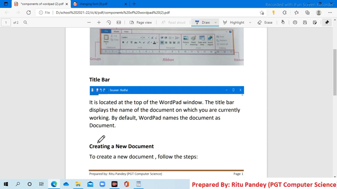Switch to the "components of wordpad (2).pdf" tab
The height and width of the screenshot is (189, 337).
[41, 4]
